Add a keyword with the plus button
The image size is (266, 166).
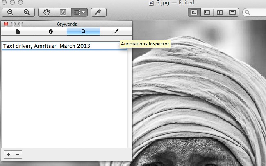[x=8, y=154]
